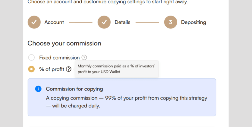Click help icon next to % of profit
Viewport: 252px width, 127px height.
[x=69, y=69]
